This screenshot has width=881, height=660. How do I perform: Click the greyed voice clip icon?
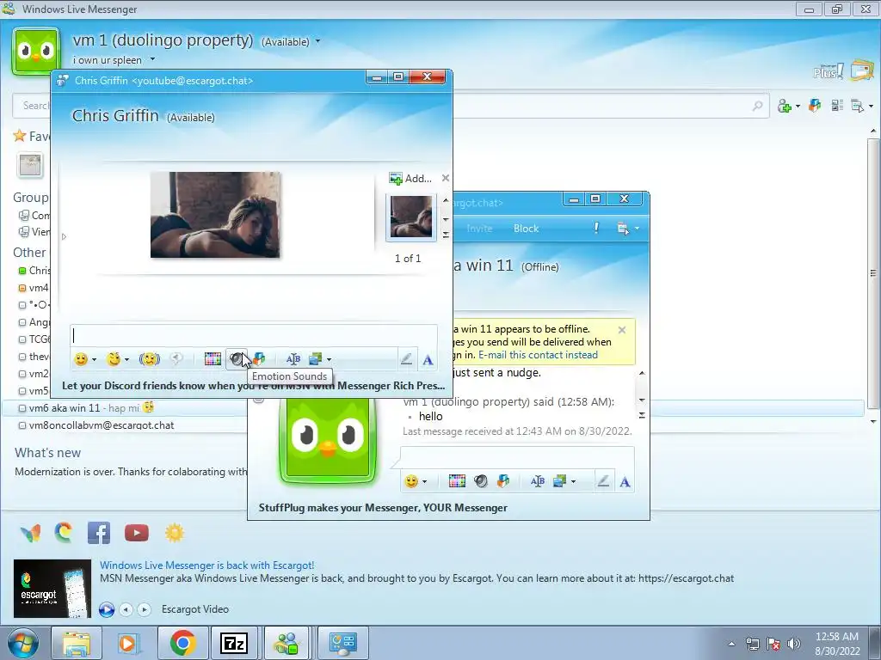point(176,359)
